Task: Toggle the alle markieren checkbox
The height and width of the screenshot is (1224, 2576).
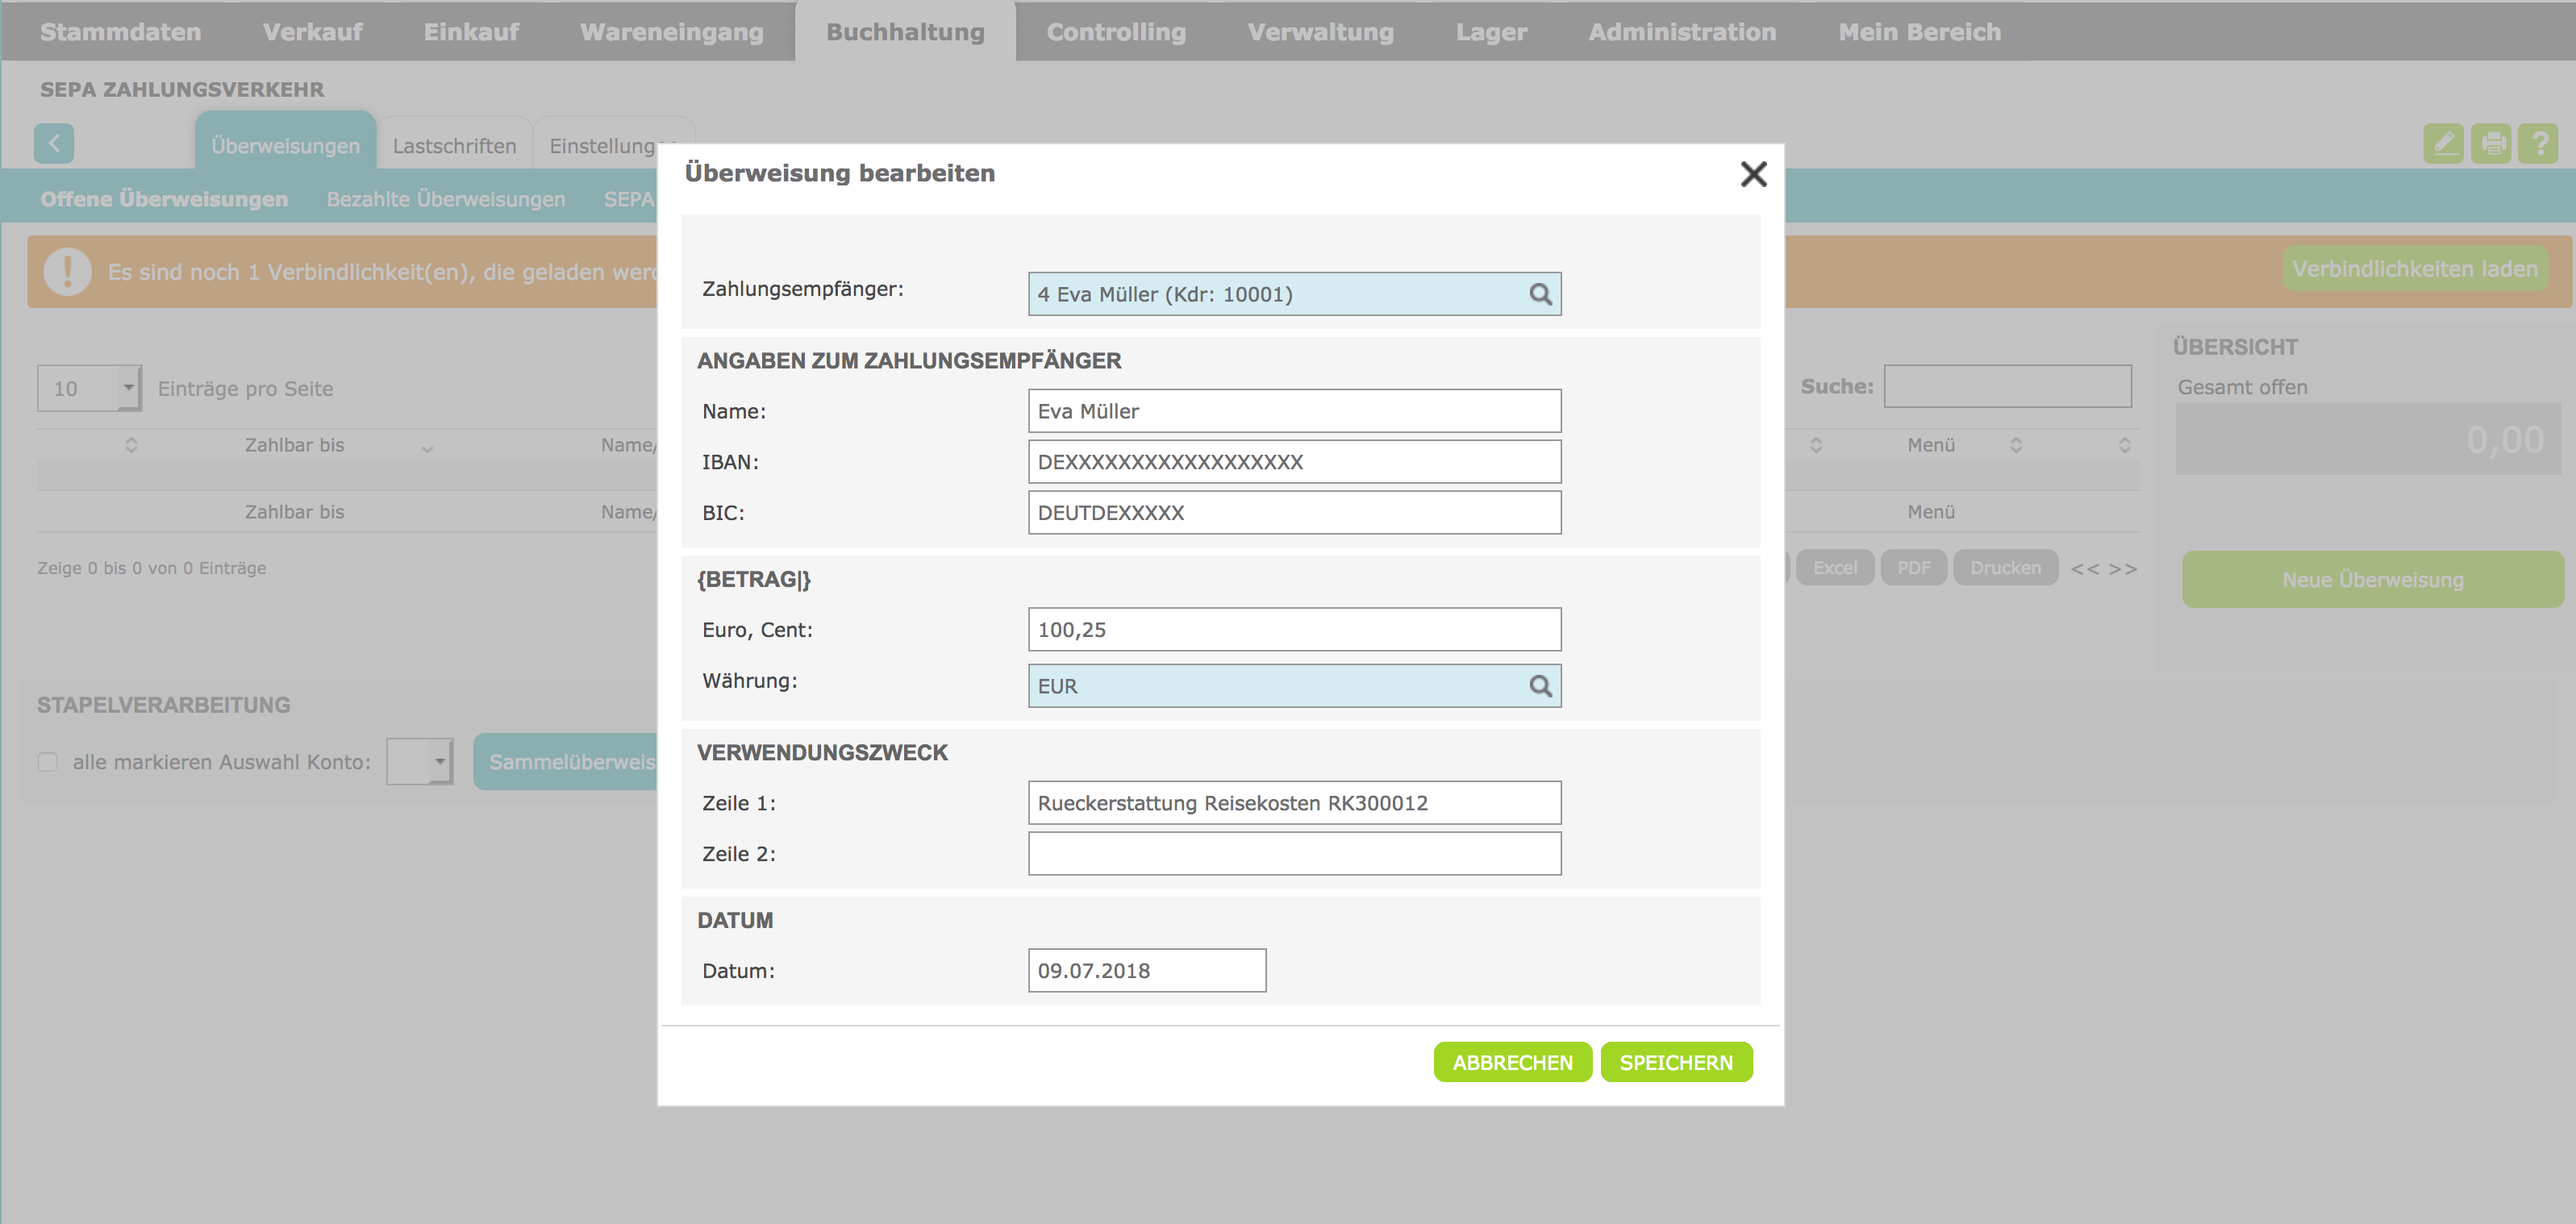Action: tap(48, 762)
